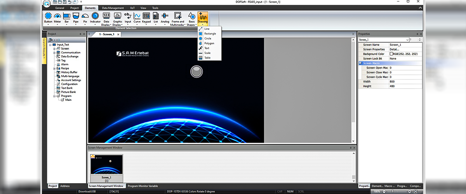
Task: Select the round indicator on the canvas
Action: 196,71
